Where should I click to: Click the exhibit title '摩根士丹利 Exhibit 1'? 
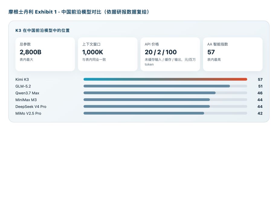[32, 12]
